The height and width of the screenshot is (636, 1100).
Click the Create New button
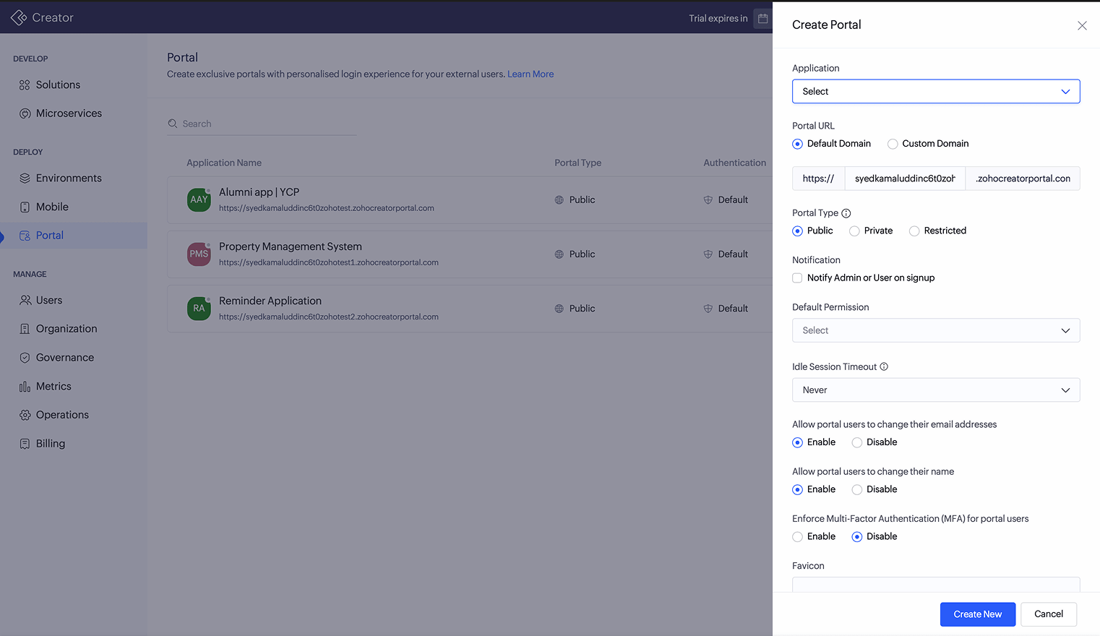pos(977,614)
